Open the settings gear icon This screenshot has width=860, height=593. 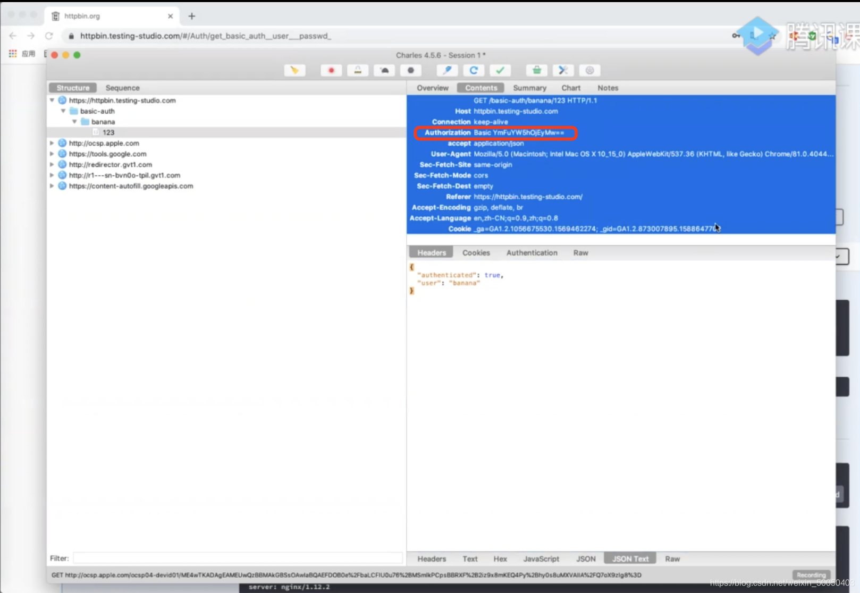click(589, 70)
